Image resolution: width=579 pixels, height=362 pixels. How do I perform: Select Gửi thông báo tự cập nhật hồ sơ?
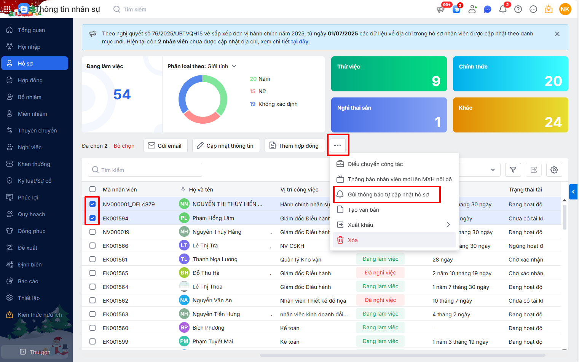pos(388,195)
